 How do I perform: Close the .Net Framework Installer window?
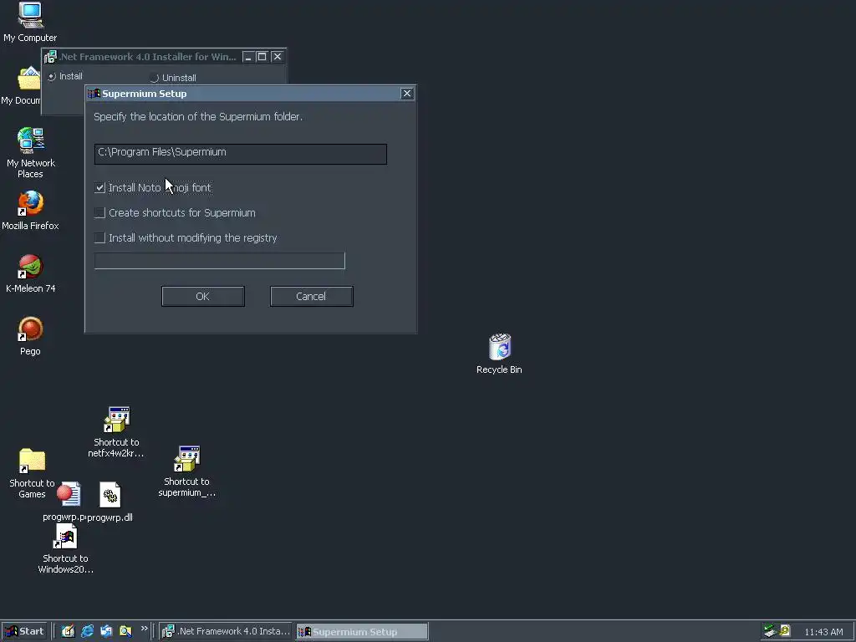coord(278,57)
